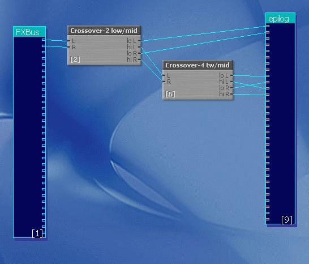309x264 pixels.
Task: Click the first epilog input pin
Action: coord(268,26)
